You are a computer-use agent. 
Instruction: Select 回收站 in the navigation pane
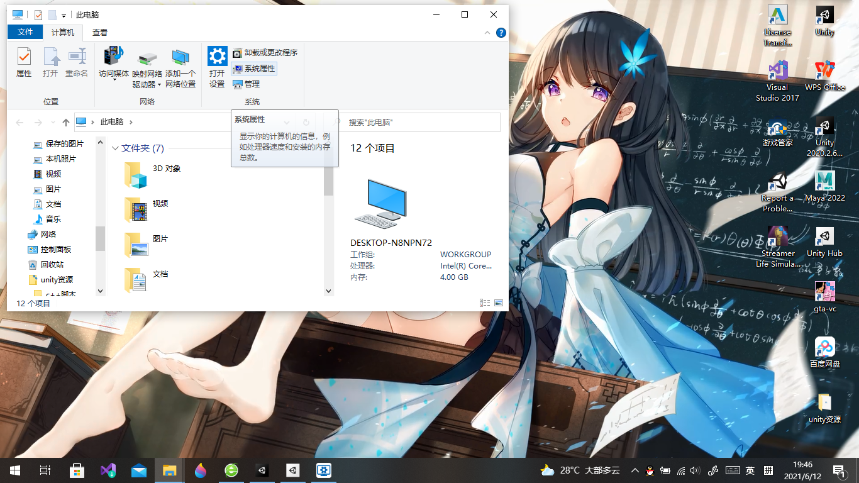point(46,265)
